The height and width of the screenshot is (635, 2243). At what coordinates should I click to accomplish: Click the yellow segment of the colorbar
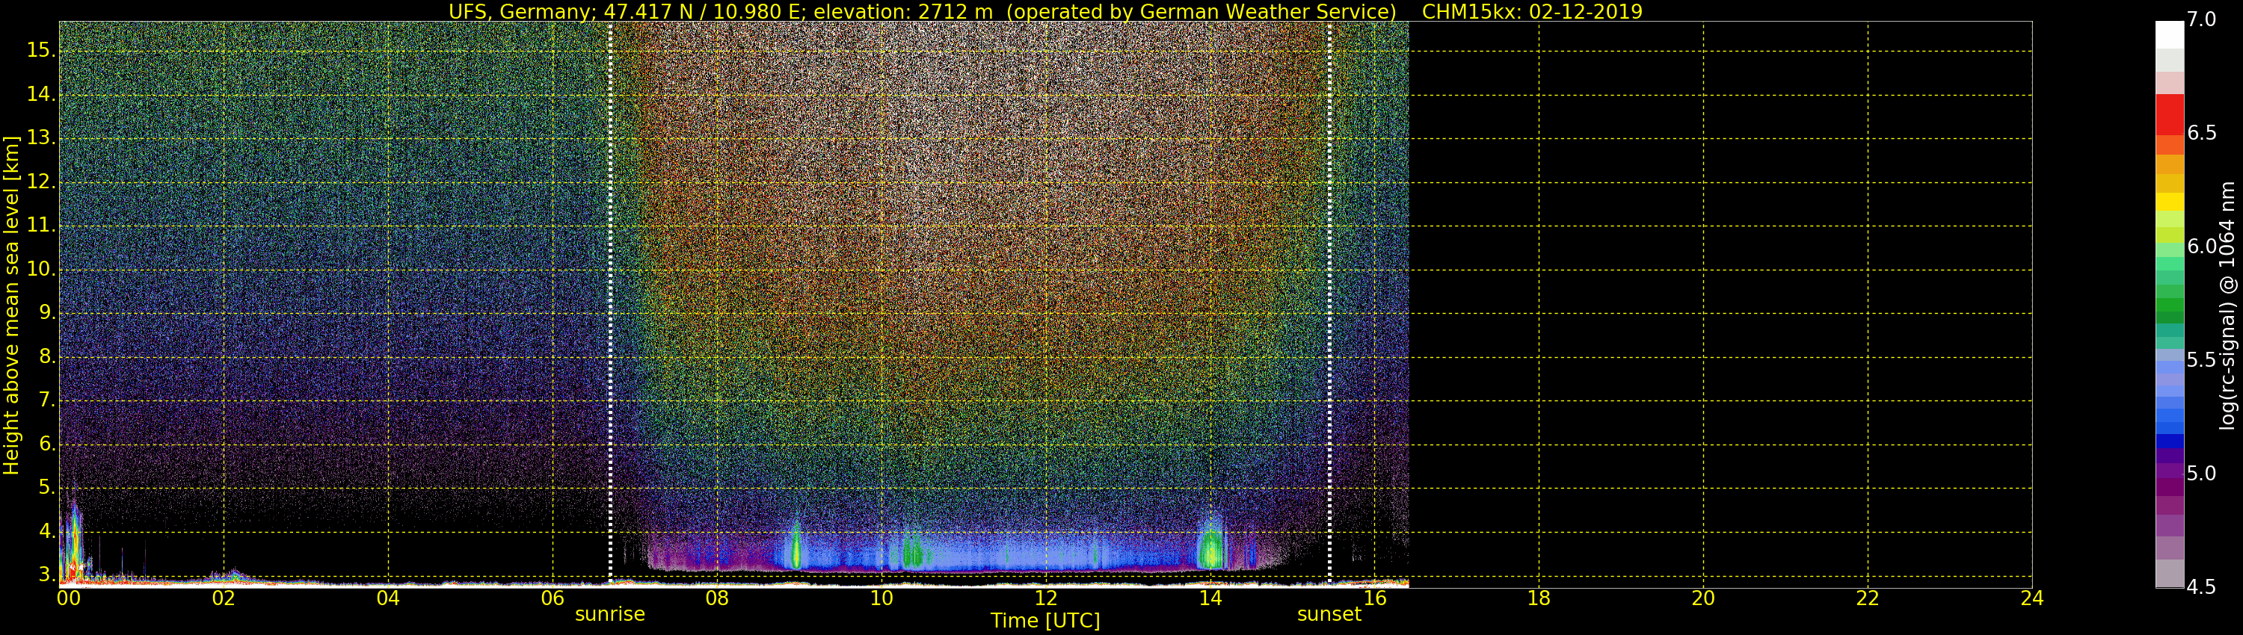tap(2170, 202)
